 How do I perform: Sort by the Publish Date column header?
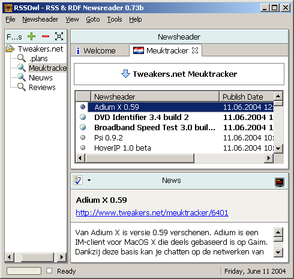(x=247, y=97)
